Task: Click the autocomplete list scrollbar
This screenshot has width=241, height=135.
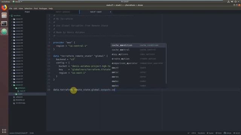Action: click(166, 63)
